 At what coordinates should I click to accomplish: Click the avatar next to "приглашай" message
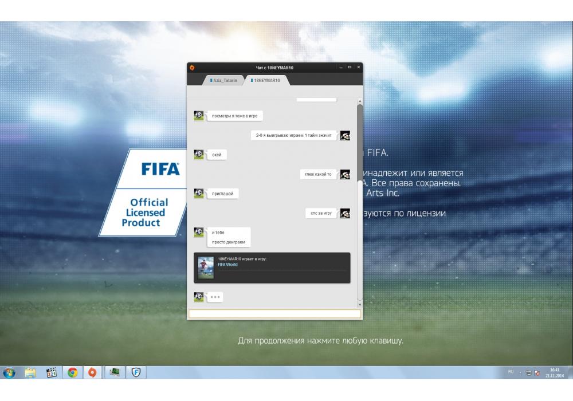(199, 193)
